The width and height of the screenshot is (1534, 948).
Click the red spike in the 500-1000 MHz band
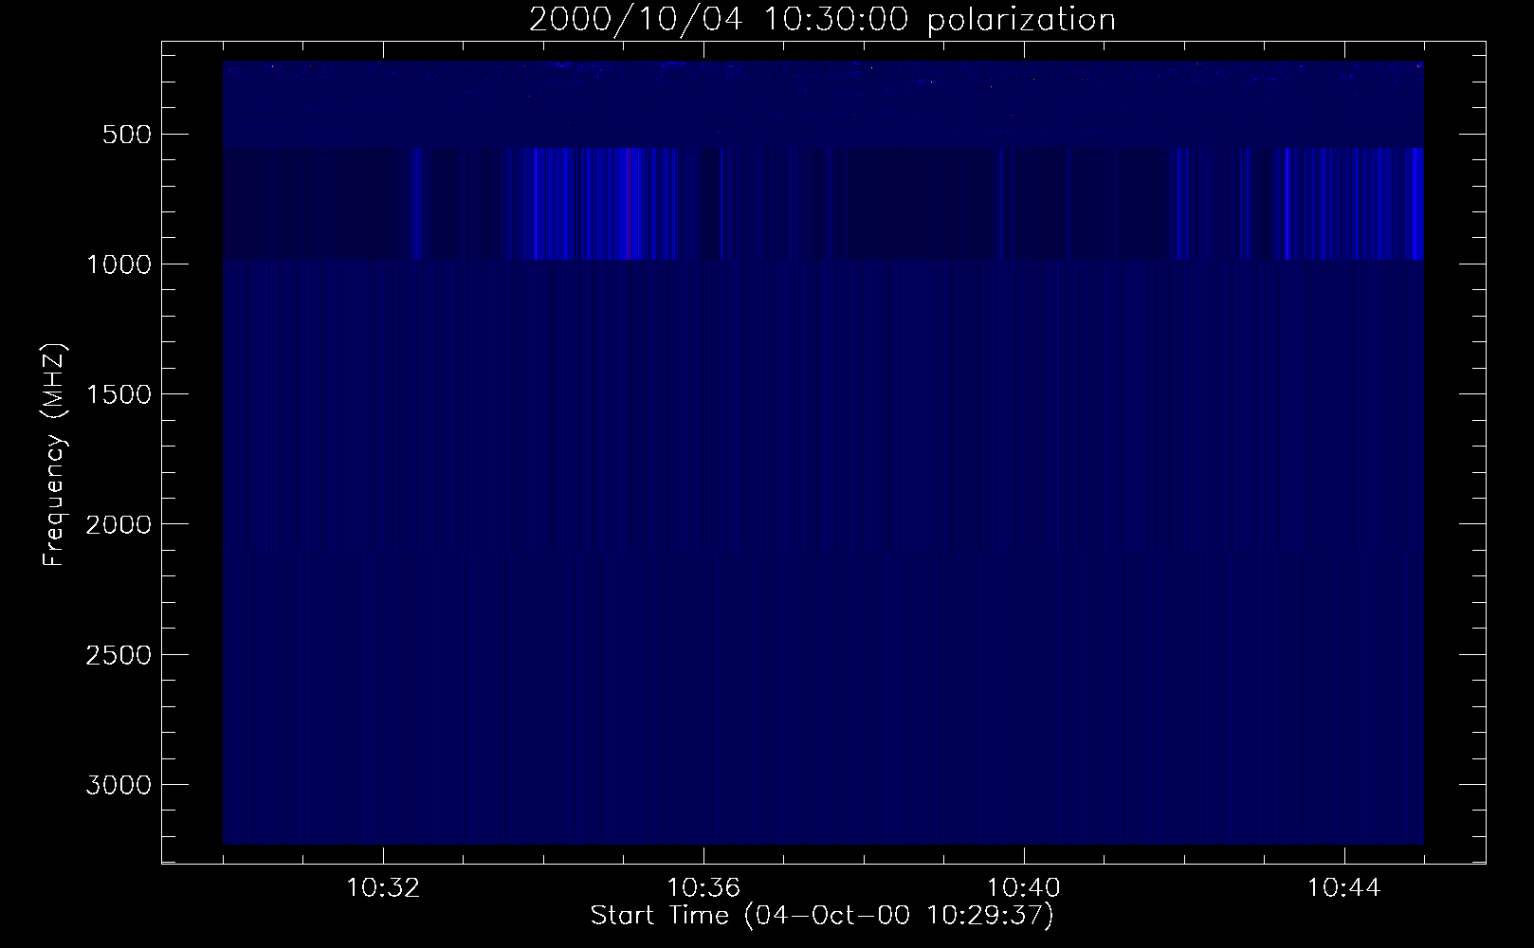(629, 203)
